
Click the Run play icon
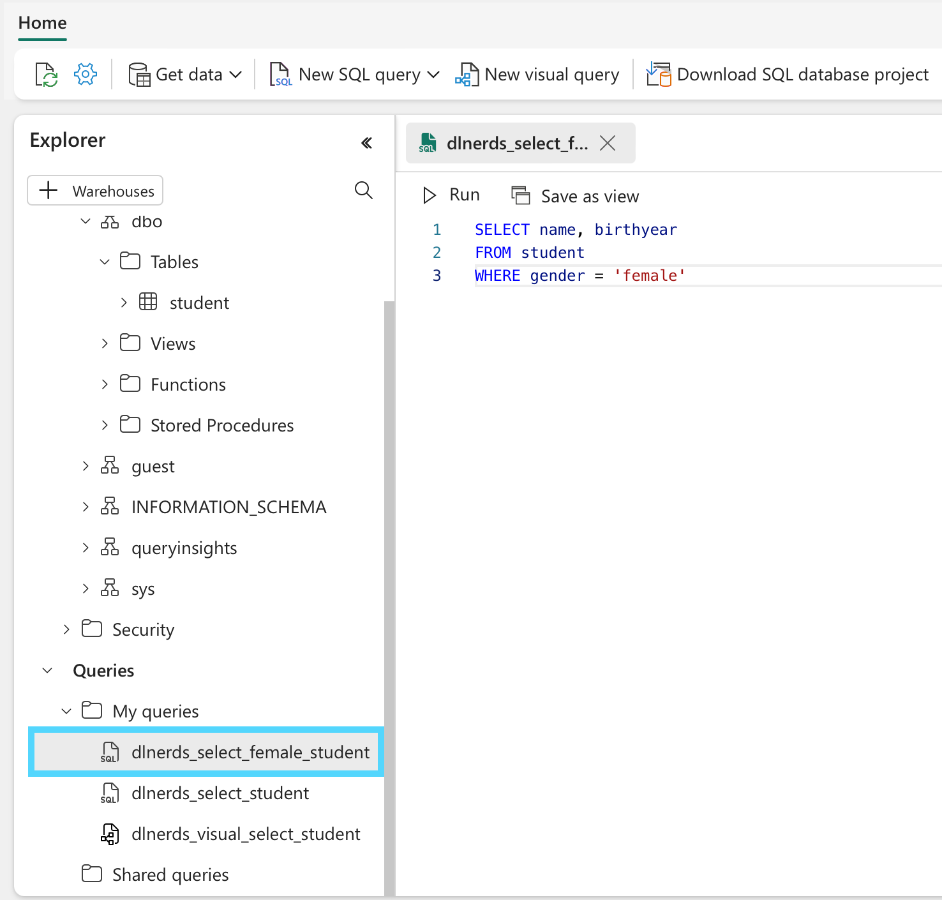click(430, 195)
